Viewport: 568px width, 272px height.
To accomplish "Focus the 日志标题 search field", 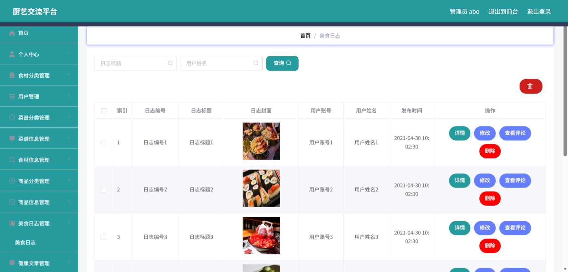I will [135, 63].
